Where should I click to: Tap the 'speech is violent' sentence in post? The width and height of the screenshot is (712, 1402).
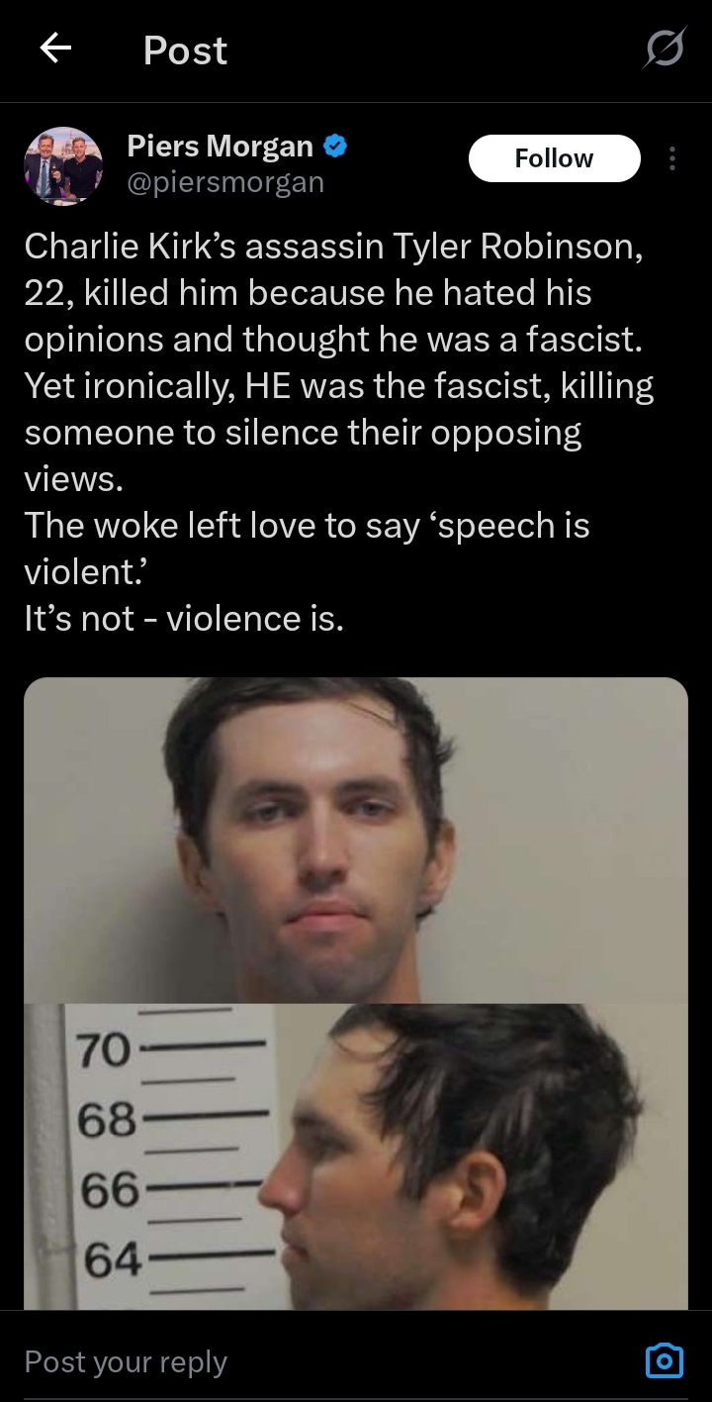307,549
